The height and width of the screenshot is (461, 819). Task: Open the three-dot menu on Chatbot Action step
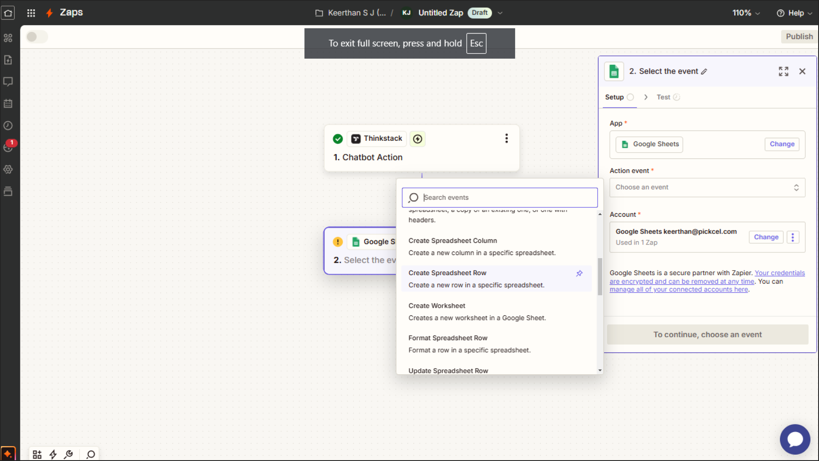(x=507, y=139)
